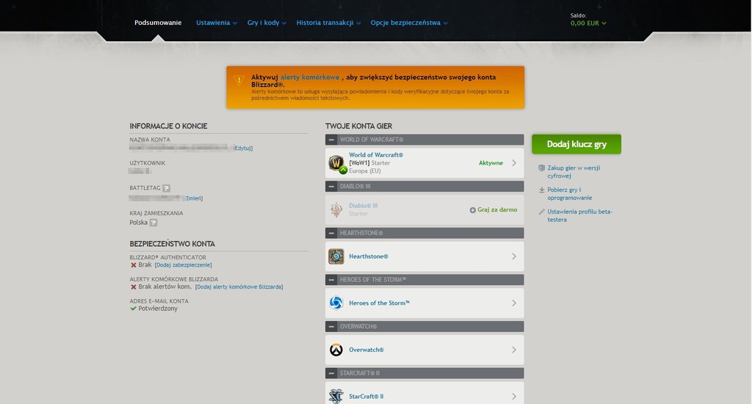Screen dimensions: 752x404
Task: Click the red X beside Brak alertów kom.
Action: [x=134, y=287]
